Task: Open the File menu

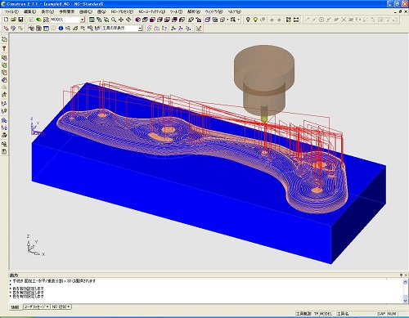Action: click(x=11, y=11)
